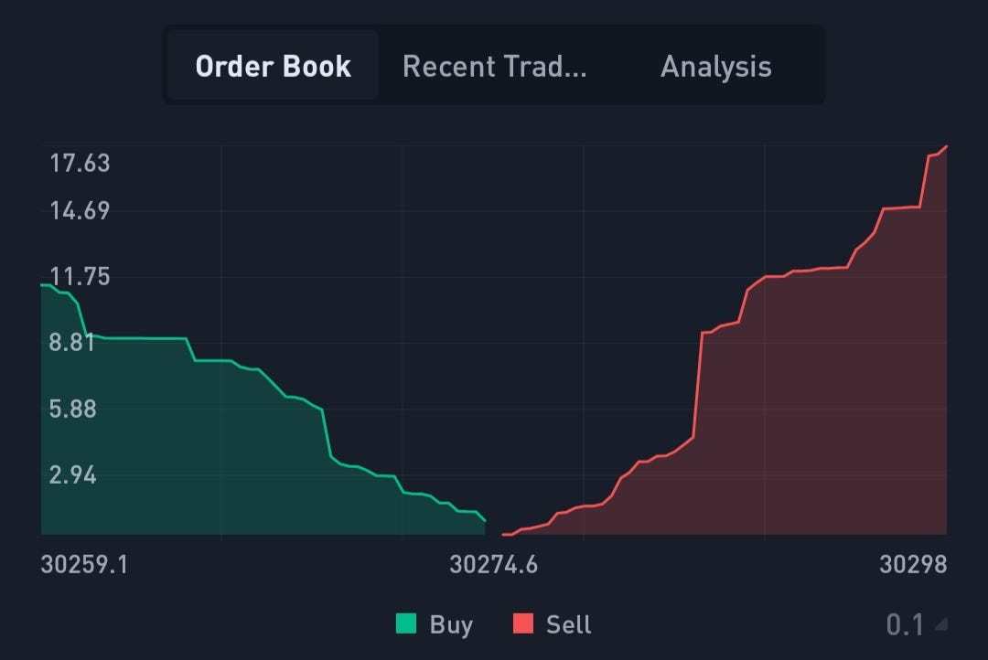This screenshot has height=660, width=988.
Task: Select the Analysis tab
Action: (715, 65)
